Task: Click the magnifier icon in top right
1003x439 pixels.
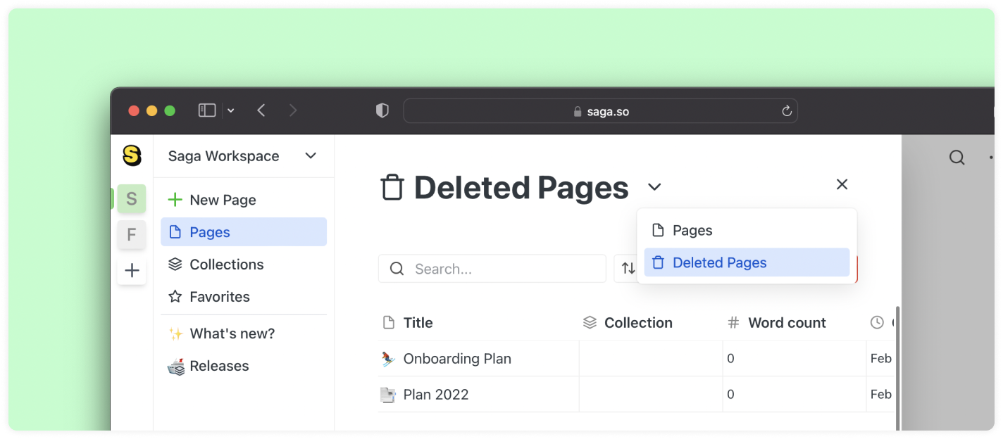Action: (957, 158)
